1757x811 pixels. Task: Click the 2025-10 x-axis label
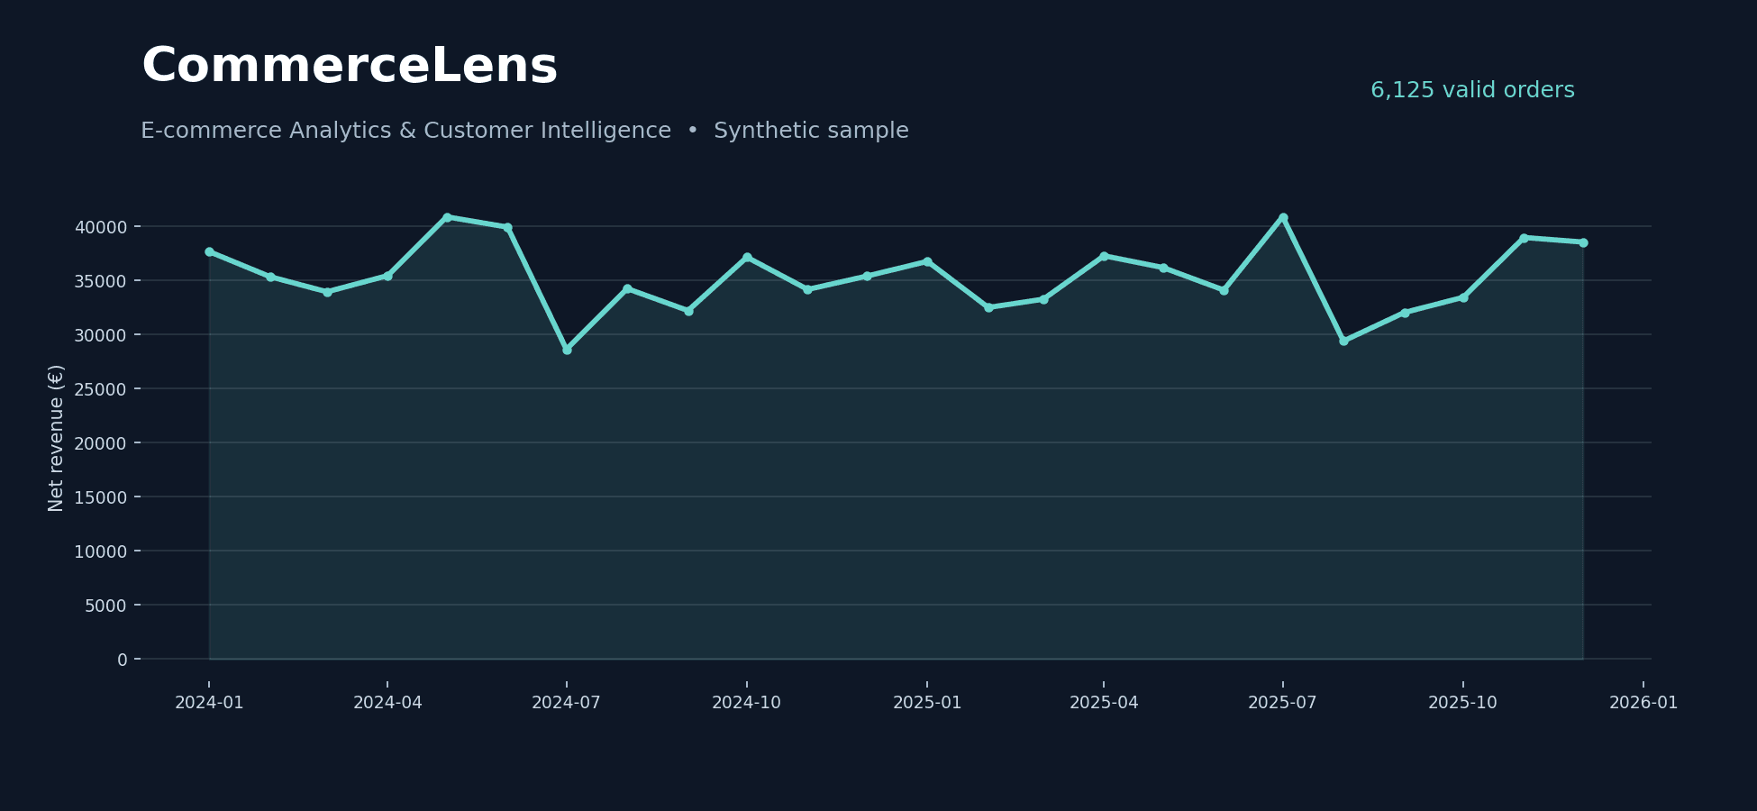(1462, 703)
